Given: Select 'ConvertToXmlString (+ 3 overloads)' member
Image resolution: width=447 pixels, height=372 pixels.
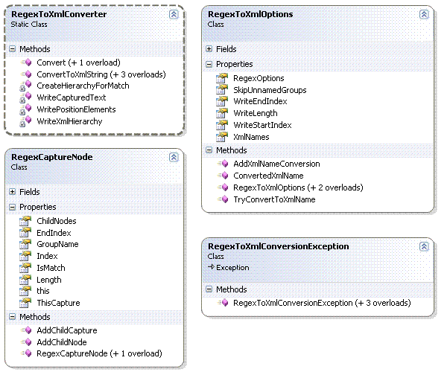Looking at the screenshot, I should [x=101, y=74].
